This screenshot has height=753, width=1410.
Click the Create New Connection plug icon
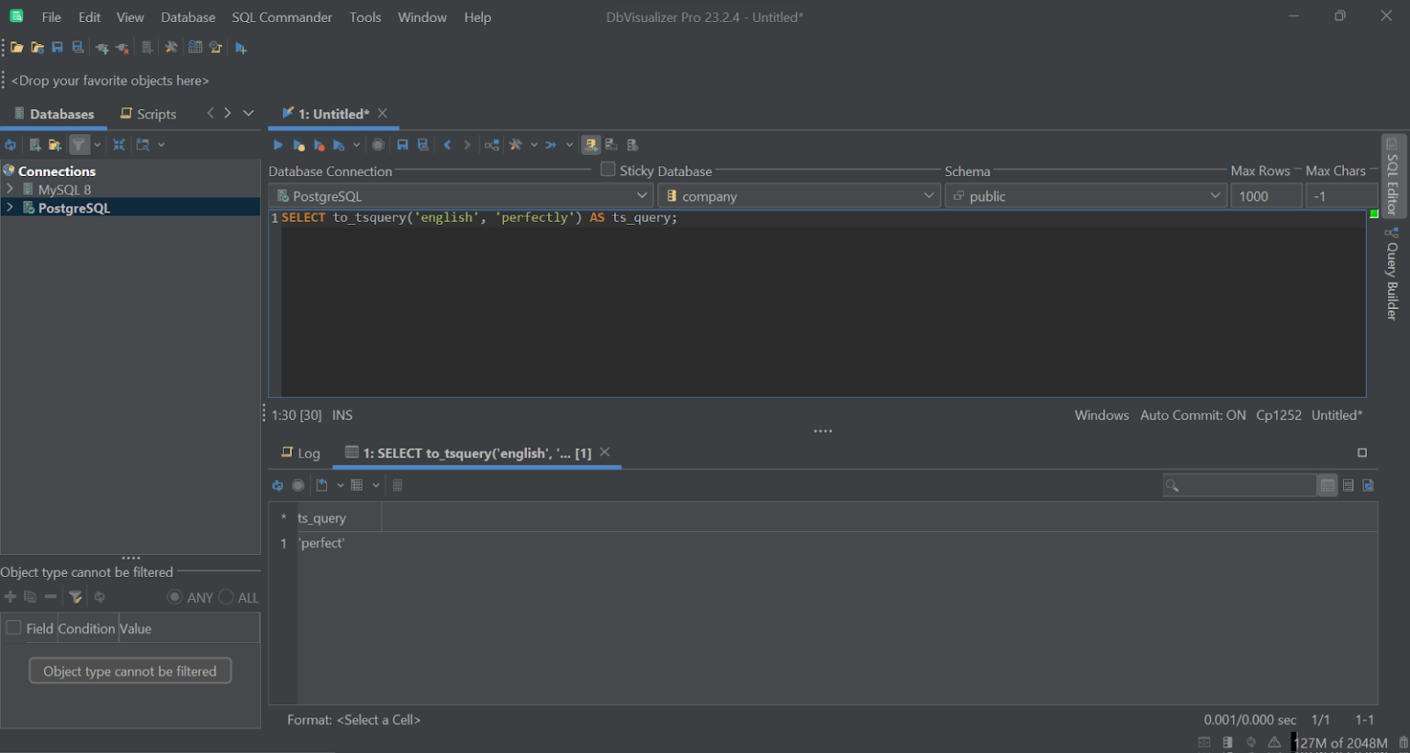click(x=102, y=47)
